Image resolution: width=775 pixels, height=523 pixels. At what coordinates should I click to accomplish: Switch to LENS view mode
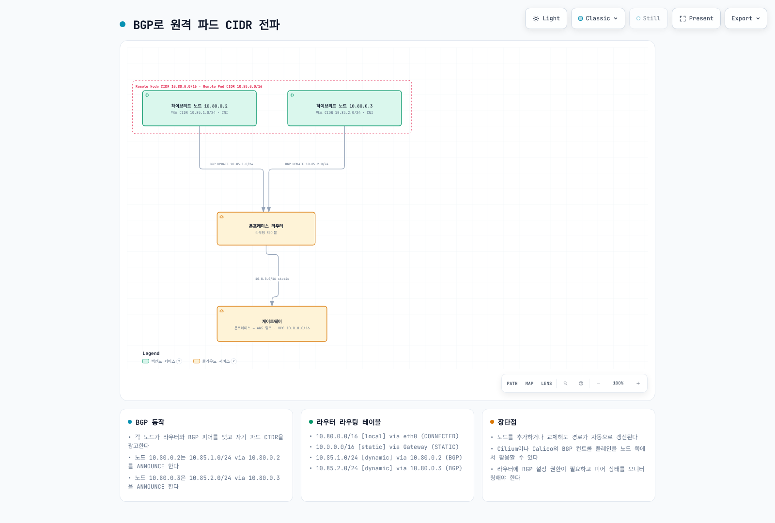click(546, 384)
